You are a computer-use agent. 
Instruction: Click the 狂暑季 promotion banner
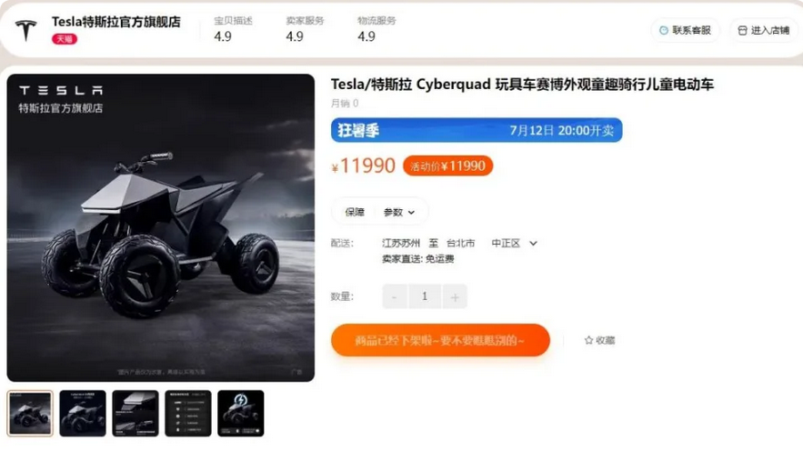(477, 130)
